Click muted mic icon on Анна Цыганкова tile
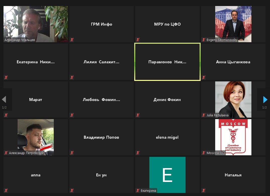The width and height of the screenshot is (270, 196). click(x=204, y=77)
